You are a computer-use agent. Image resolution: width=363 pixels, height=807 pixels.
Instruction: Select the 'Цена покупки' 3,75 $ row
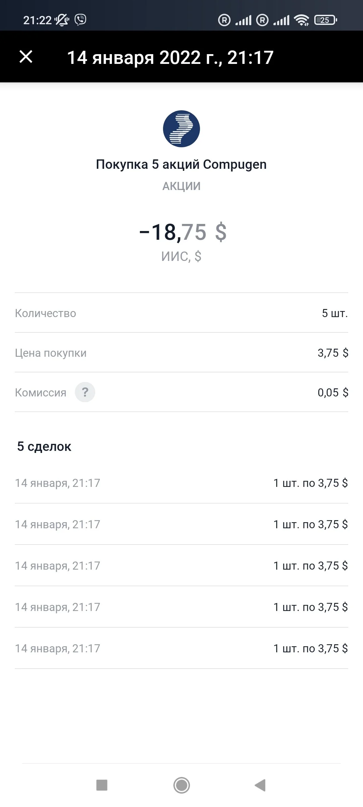tap(182, 352)
